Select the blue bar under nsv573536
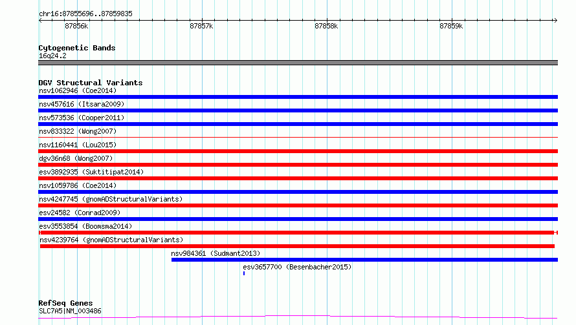The width and height of the screenshot is (576, 325). (298, 124)
